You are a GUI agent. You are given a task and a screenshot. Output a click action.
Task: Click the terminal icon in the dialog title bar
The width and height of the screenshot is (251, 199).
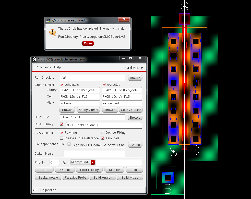[x=48, y=20]
